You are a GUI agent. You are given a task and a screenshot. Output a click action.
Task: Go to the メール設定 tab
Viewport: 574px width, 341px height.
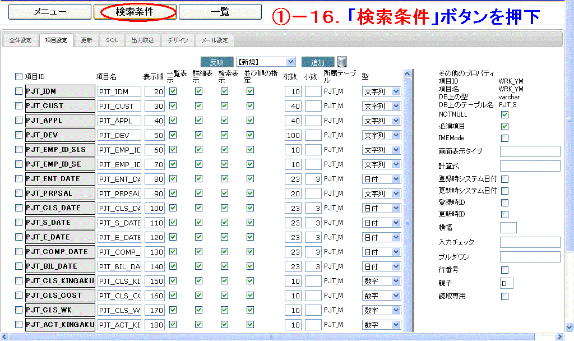tap(215, 40)
